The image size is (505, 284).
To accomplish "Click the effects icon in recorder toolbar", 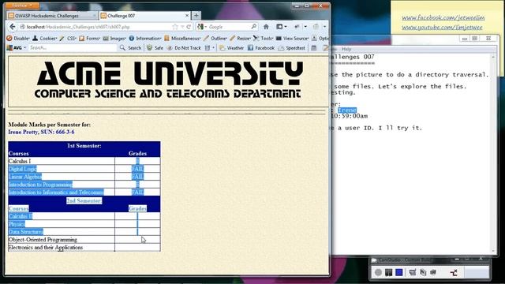I will coord(423,272).
